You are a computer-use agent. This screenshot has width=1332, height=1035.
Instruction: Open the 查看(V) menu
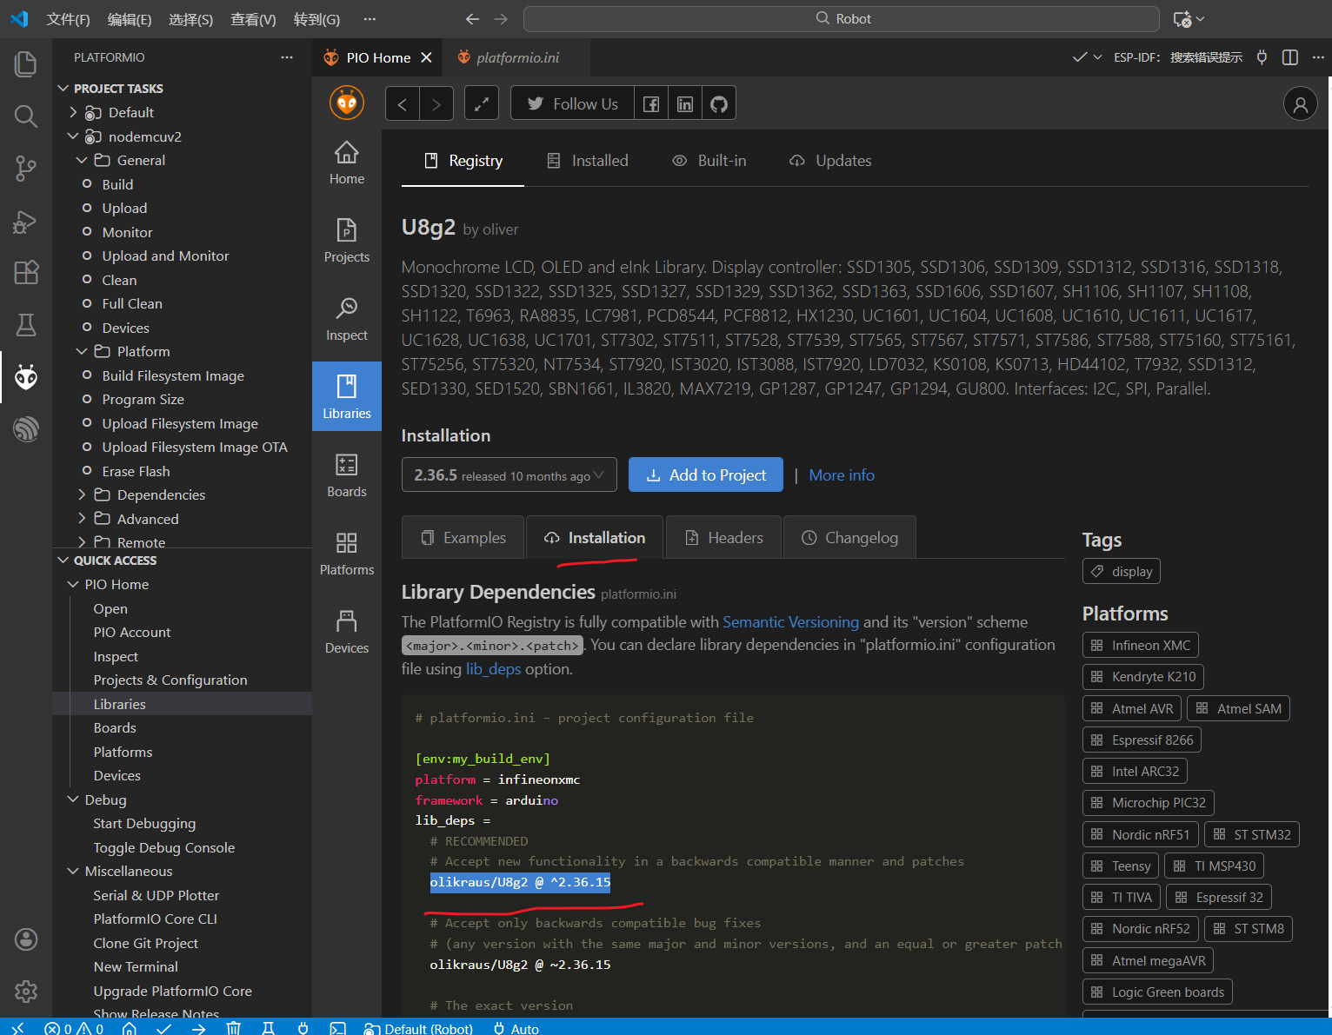point(253,19)
